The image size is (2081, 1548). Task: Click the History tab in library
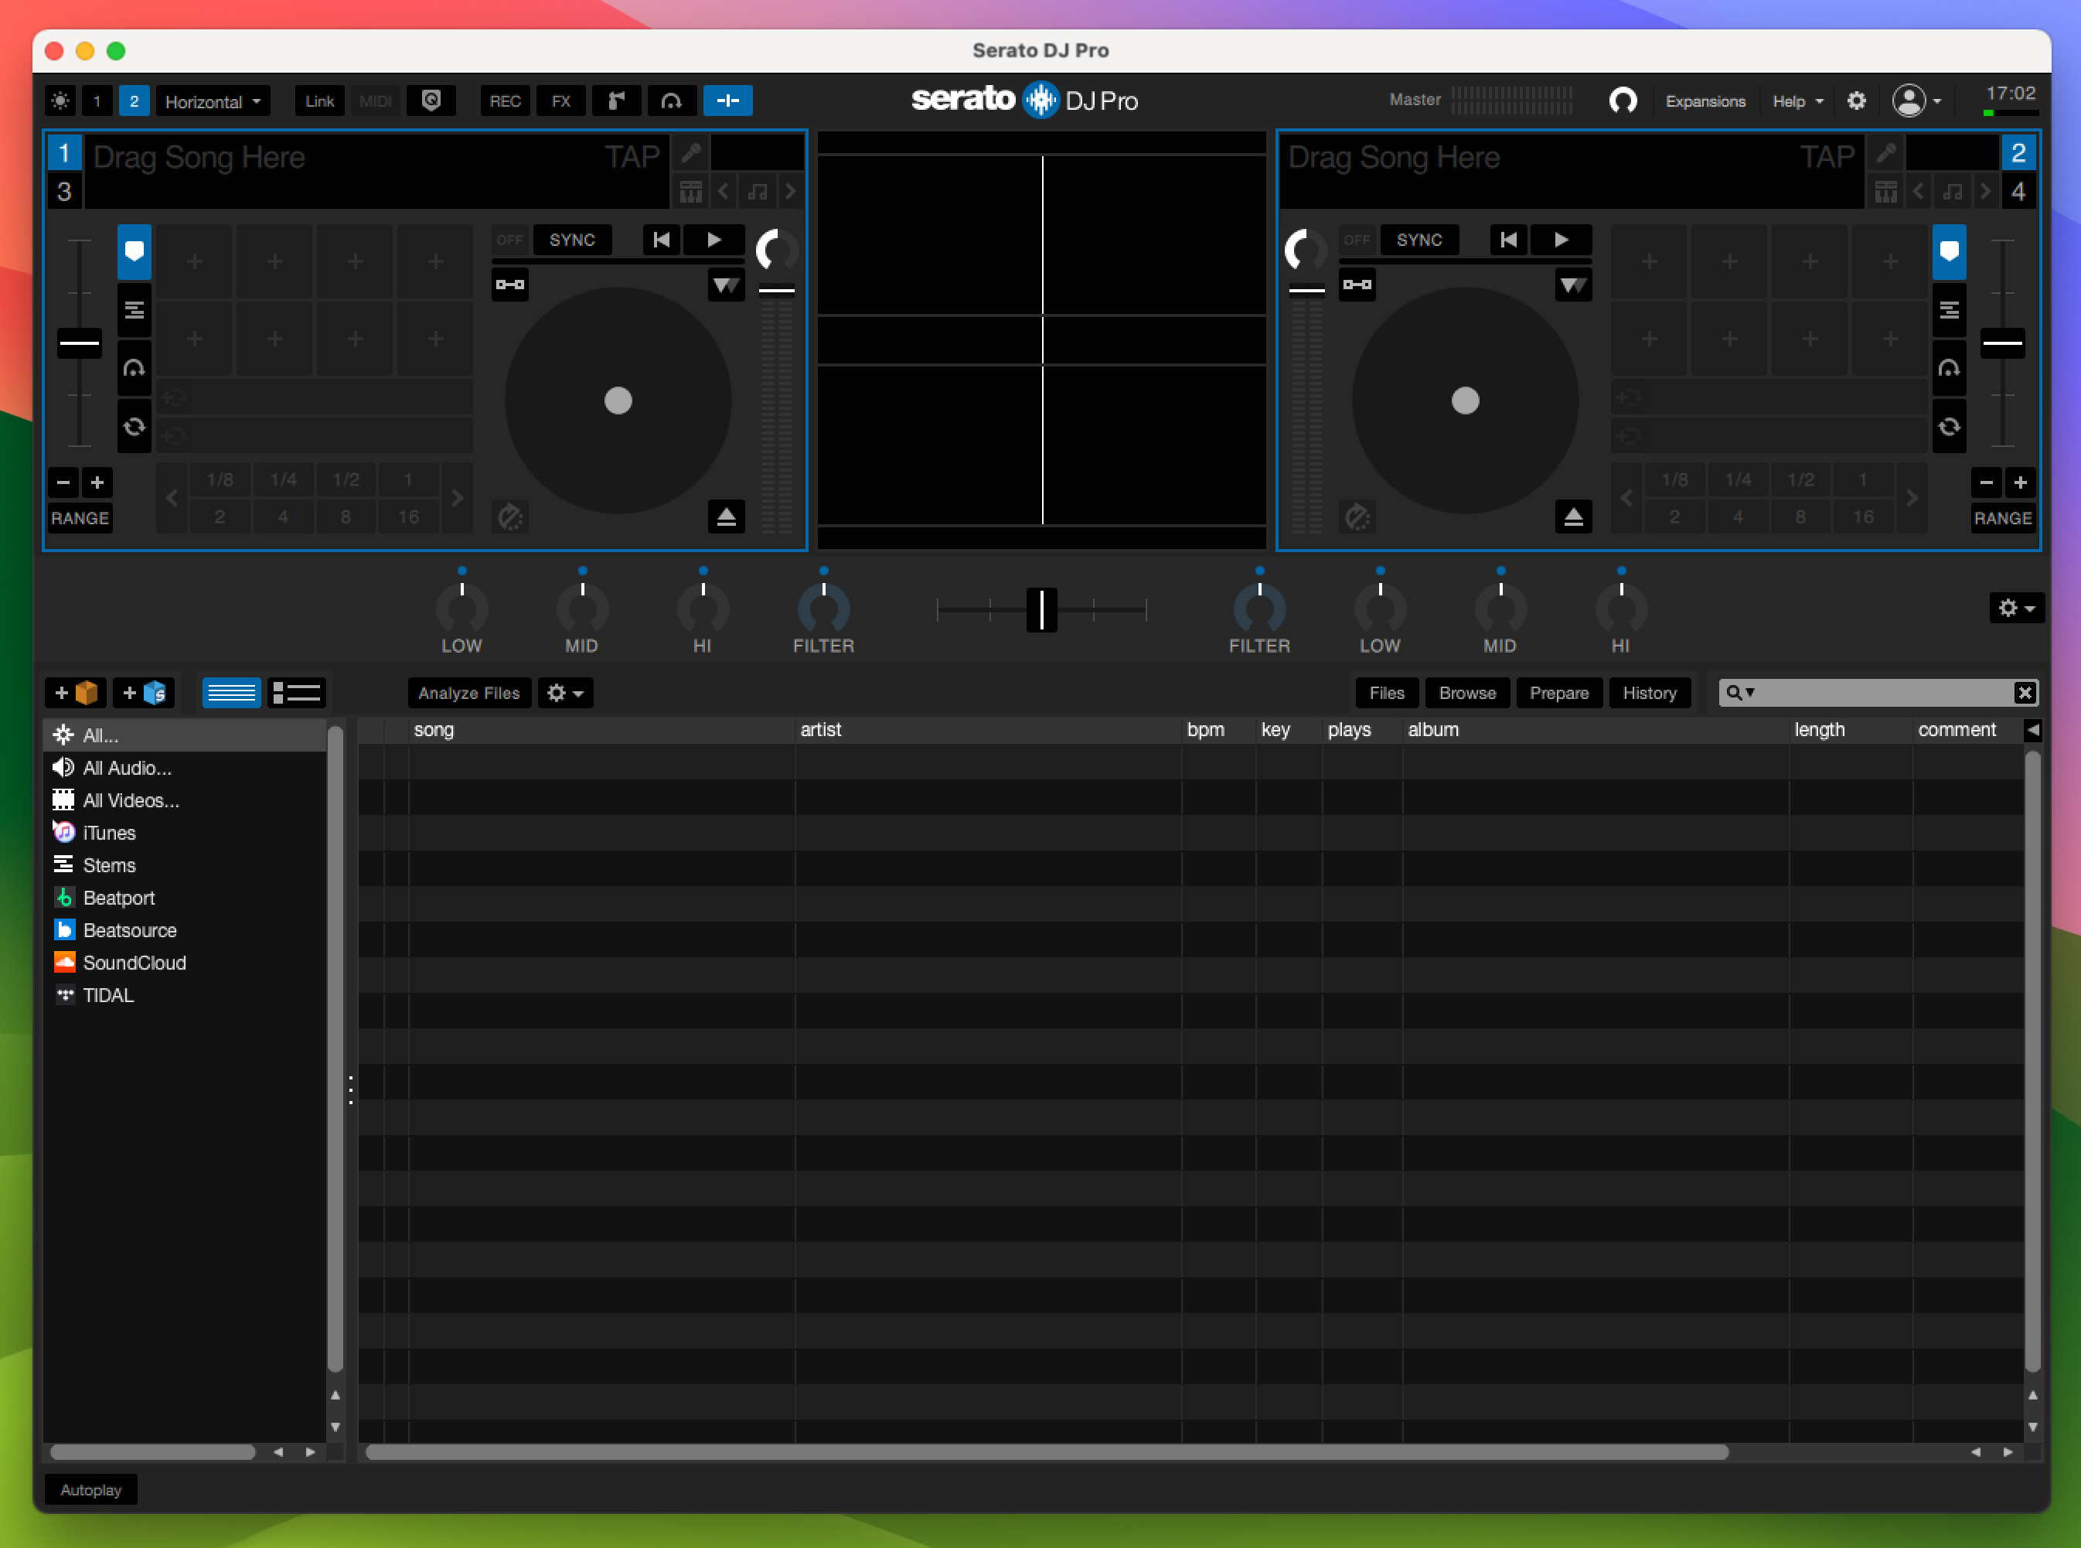pyautogui.click(x=1647, y=691)
